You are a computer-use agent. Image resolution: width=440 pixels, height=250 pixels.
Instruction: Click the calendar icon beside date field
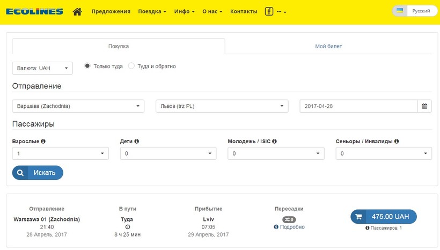(424, 106)
